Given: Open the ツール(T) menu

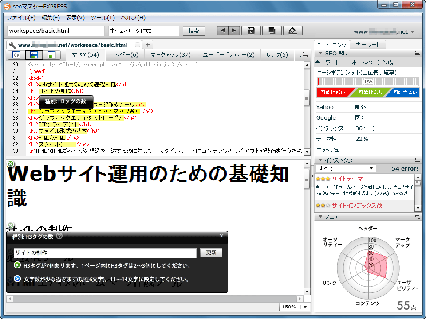Looking at the screenshot, I should pyautogui.click(x=103, y=18).
